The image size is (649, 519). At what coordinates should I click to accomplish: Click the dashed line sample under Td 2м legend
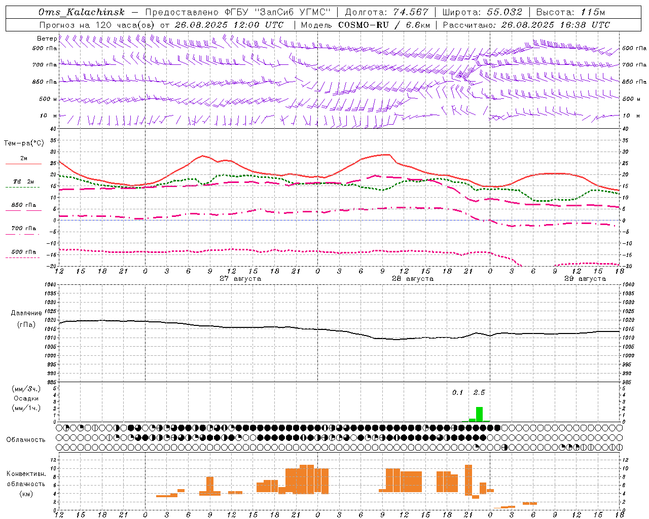point(23,188)
